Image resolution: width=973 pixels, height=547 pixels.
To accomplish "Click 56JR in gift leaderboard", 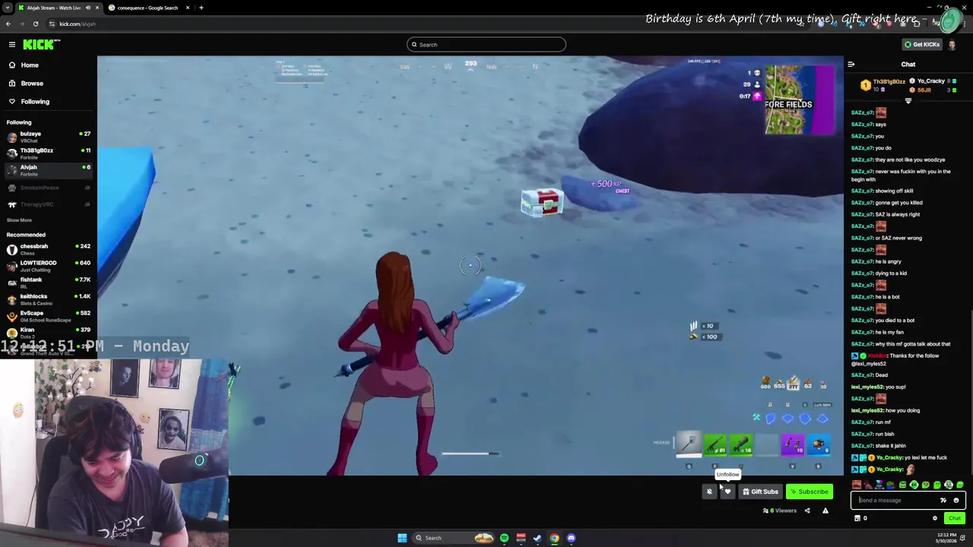I will point(924,90).
